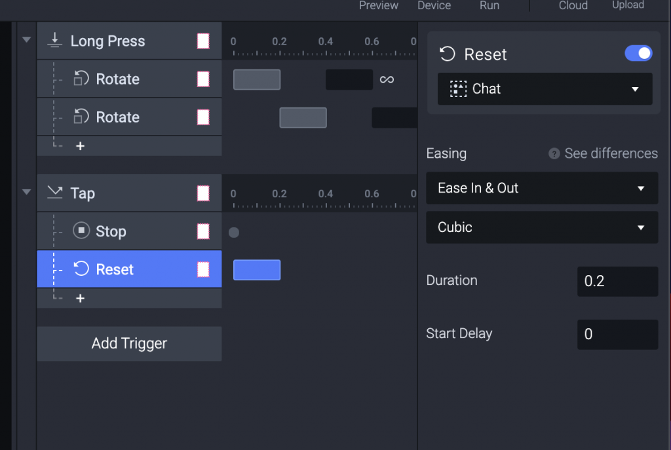Click the first Rotate response icon
671x450 pixels.
coord(81,79)
